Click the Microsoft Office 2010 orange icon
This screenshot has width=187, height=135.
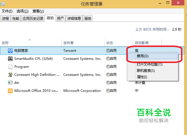(10, 91)
